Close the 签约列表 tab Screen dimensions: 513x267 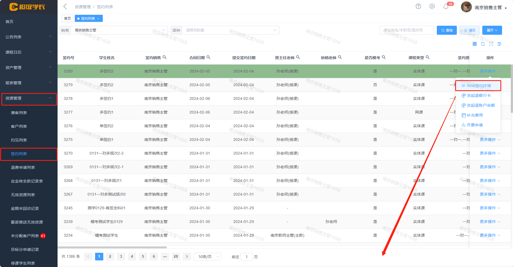(98, 19)
